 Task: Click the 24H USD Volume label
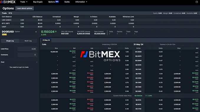(67, 31)
